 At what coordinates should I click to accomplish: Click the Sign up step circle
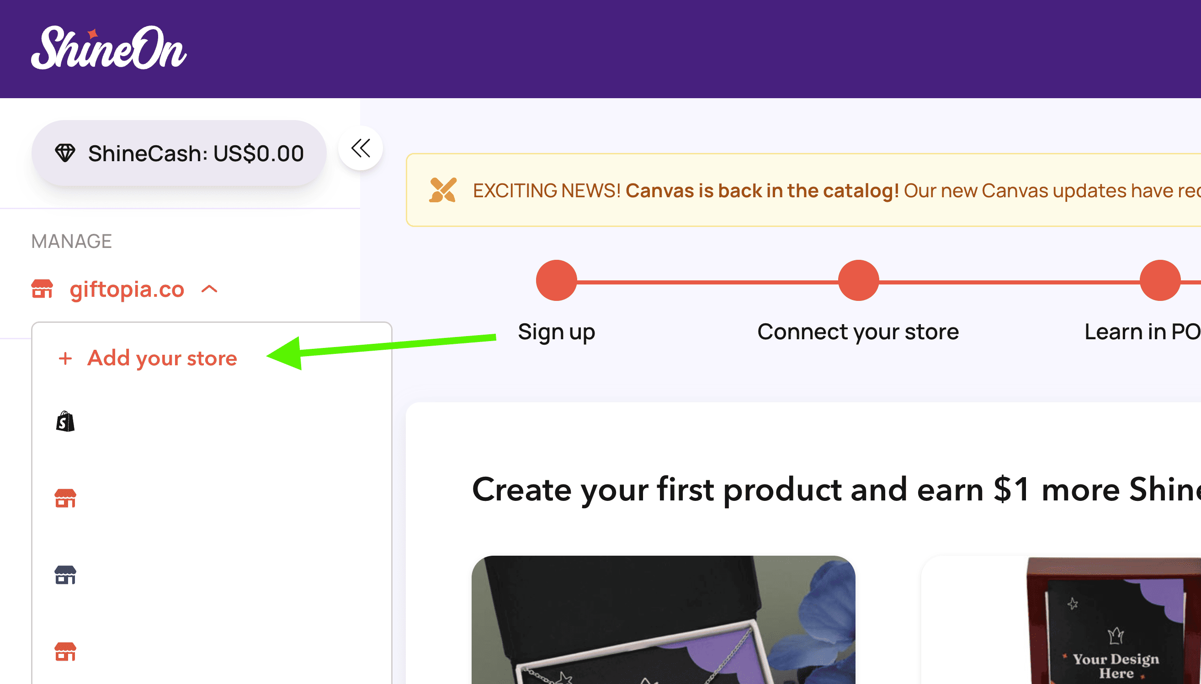556,280
